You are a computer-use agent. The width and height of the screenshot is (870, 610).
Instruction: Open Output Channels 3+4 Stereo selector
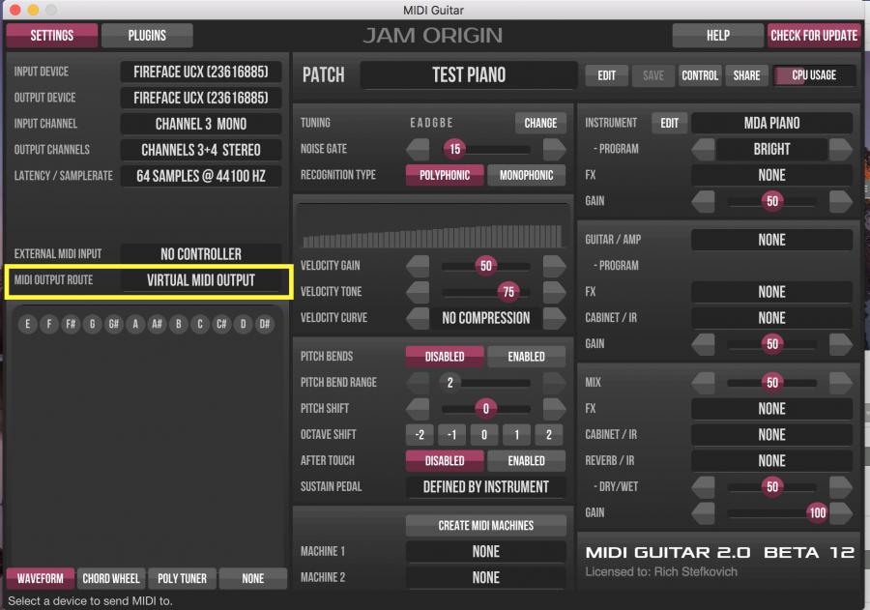coord(201,150)
